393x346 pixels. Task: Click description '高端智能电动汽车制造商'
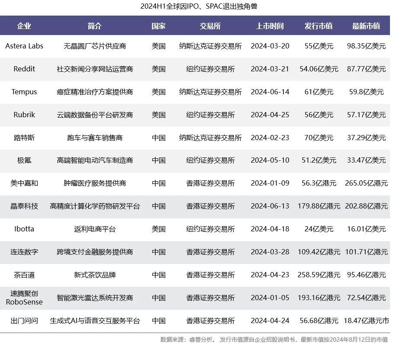94,160
